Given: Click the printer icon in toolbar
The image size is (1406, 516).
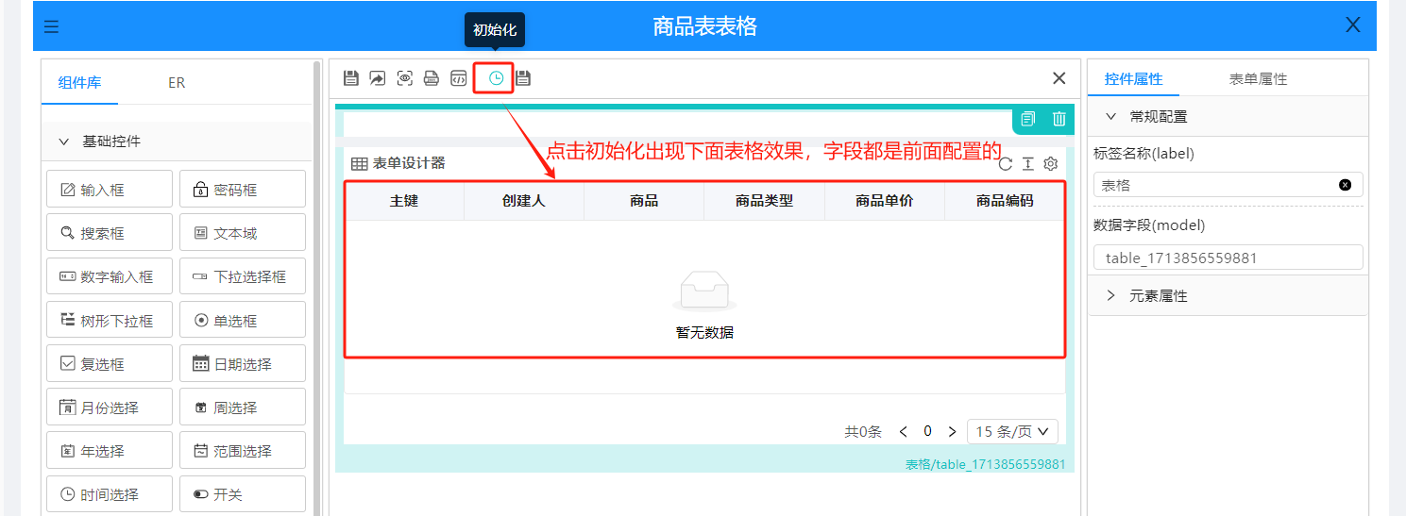Looking at the screenshot, I should (x=432, y=78).
